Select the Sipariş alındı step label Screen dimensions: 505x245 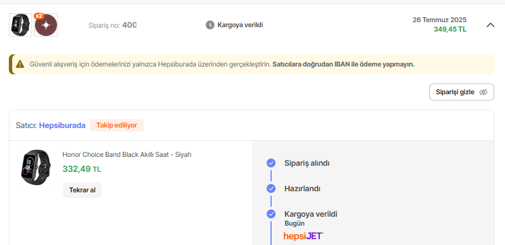[x=307, y=163]
